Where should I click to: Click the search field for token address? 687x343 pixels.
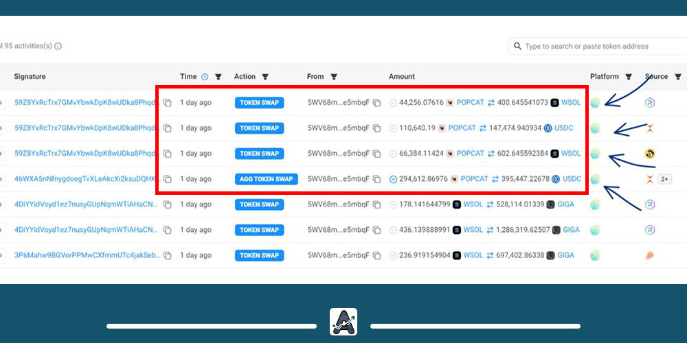(x=598, y=46)
